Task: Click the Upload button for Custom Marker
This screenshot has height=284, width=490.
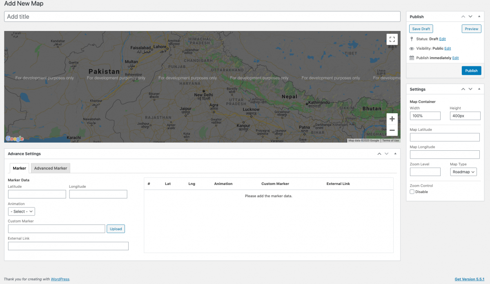Action: (x=116, y=229)
